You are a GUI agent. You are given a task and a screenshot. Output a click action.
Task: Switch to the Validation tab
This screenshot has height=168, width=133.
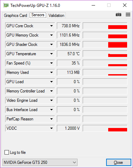(57, 16)
